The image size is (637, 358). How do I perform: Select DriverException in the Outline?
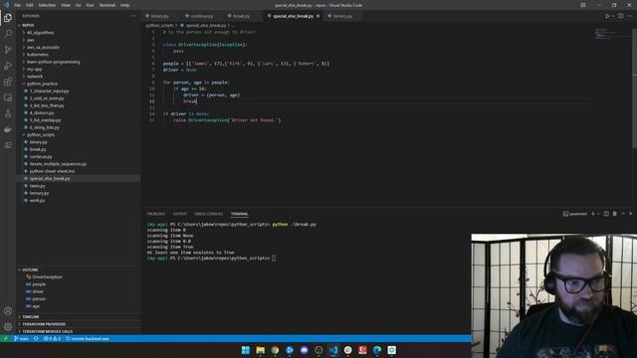click(47, 276)
